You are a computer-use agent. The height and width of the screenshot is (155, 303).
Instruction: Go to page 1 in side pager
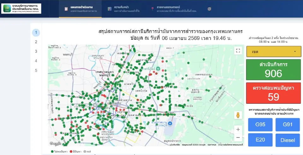click(x=36, y=32)
